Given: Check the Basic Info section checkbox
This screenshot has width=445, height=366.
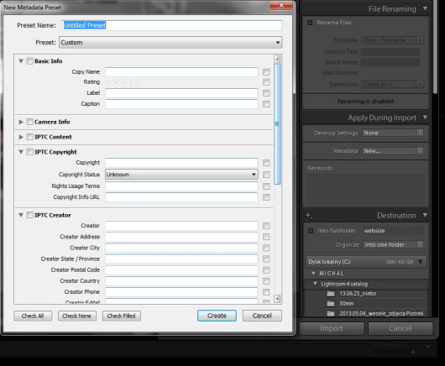Looking at the screenshot, I should 29,61.
